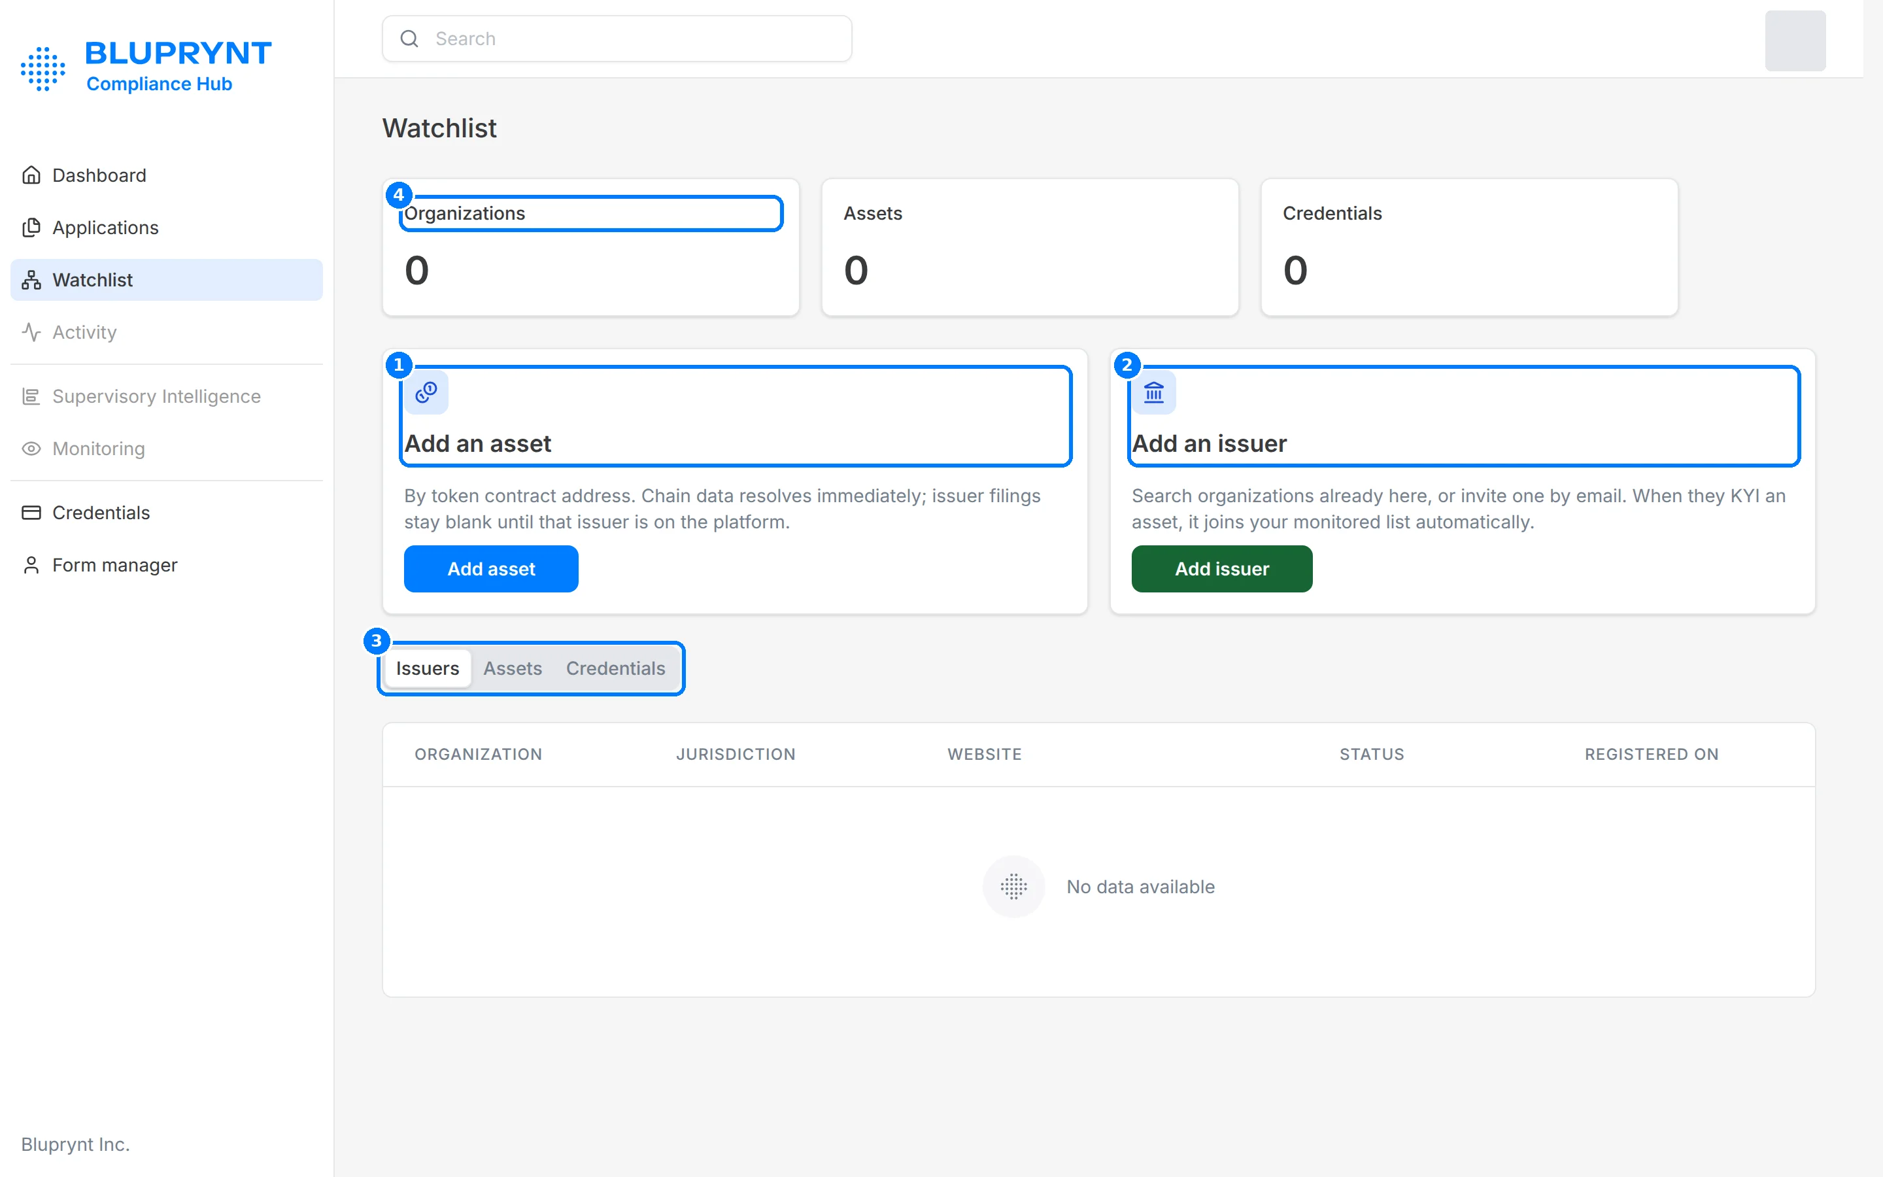
Task: Select Monitoring in the sidebar
Action: (167, 449)
